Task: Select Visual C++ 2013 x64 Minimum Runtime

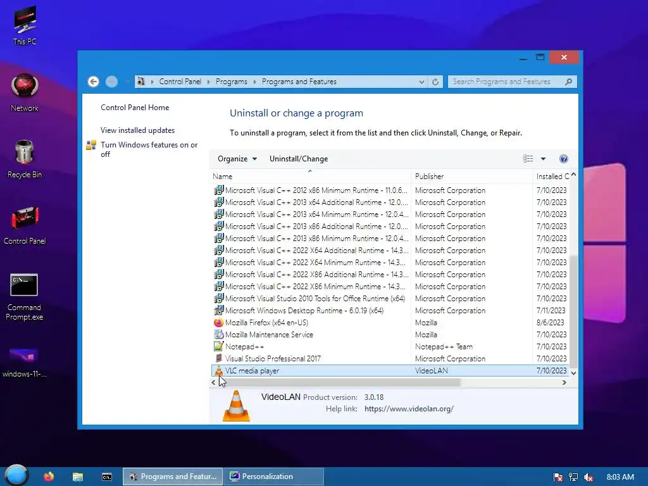Action: pyautogui.click(x=390, y=215)
